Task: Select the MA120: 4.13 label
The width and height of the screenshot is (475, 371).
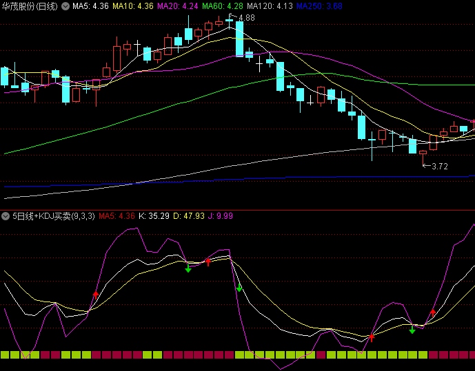Action: pyautogui.click(x=270, y=6)
